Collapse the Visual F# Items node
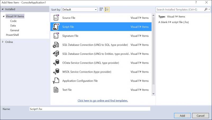 (x=3, y=16)
